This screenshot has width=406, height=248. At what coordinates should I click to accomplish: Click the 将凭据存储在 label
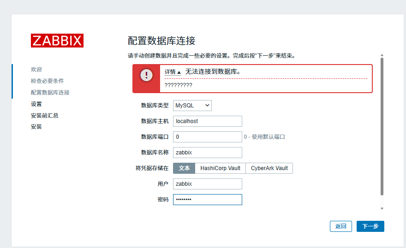[152, 168]
